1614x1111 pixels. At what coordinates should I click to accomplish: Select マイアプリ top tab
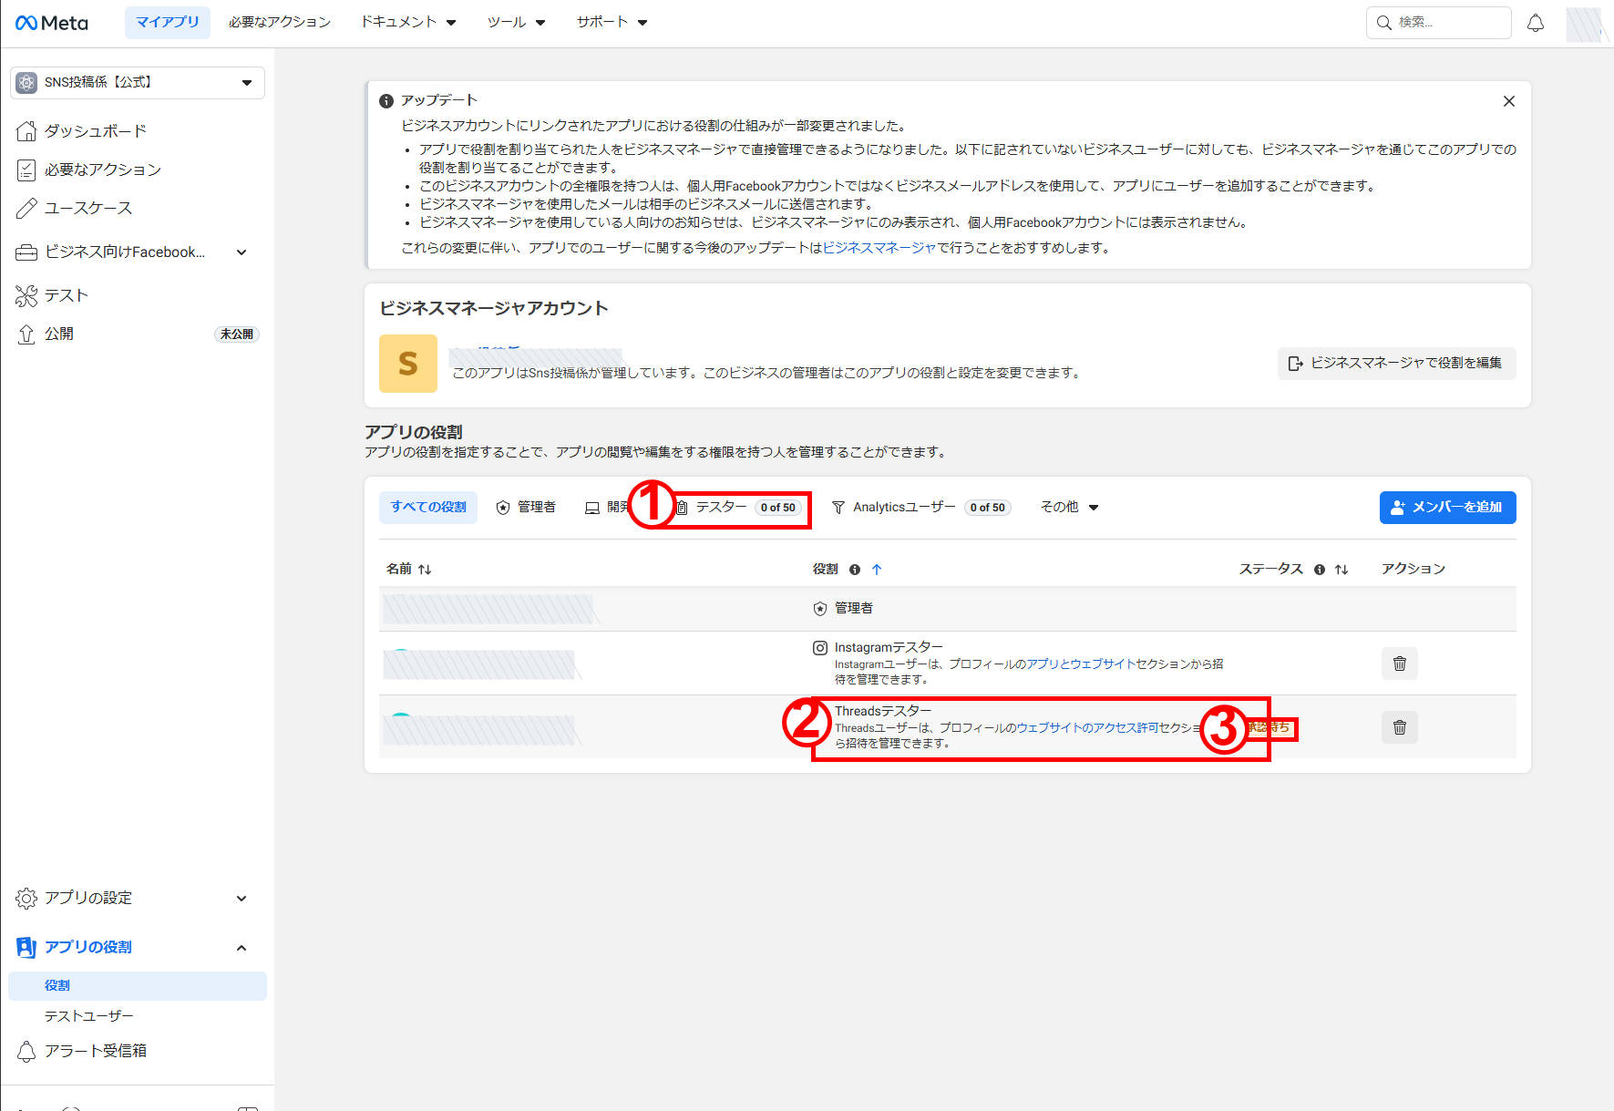(x=168, y=22)
